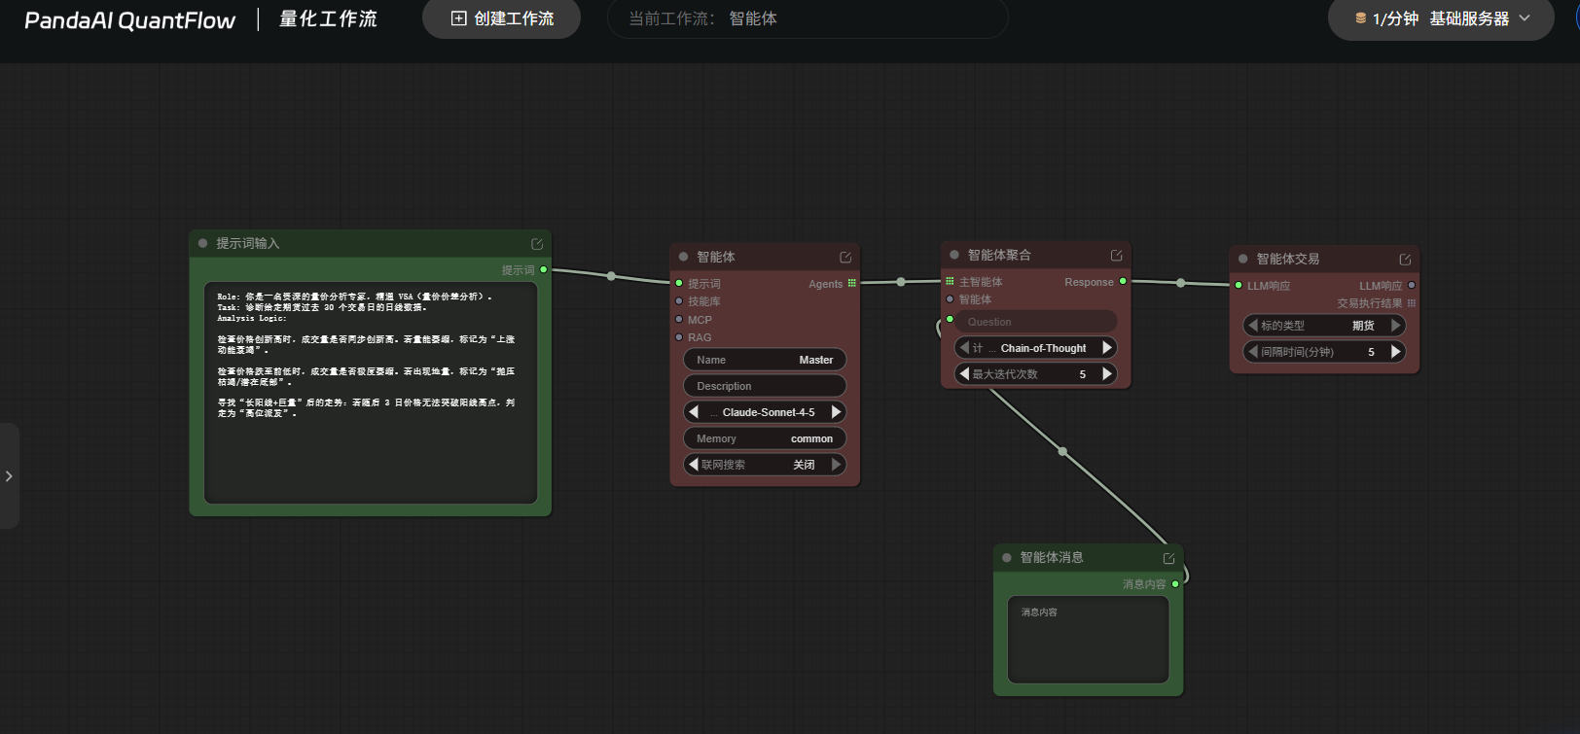Toggle status dot on 智能体 node header
The width and height of the screenshot is (1580, 734).
click(684, 257)
